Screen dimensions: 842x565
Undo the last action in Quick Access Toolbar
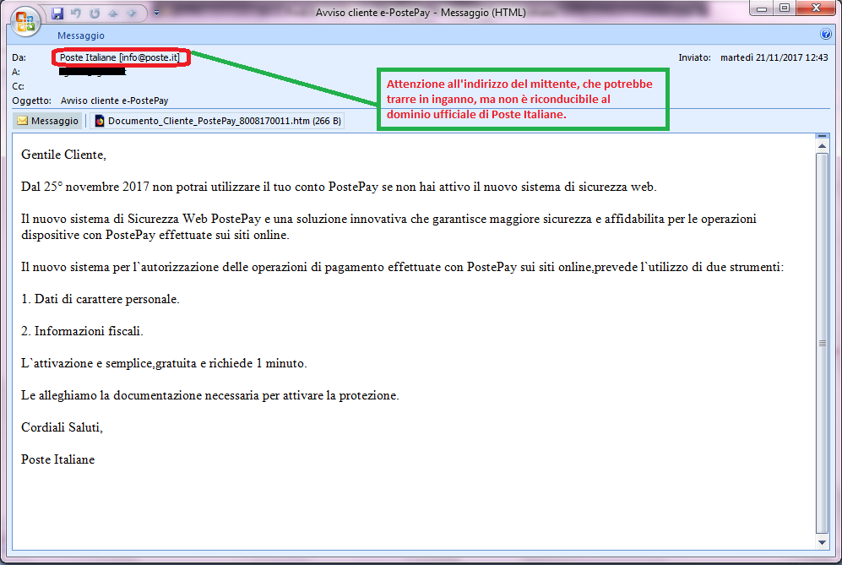76,14
